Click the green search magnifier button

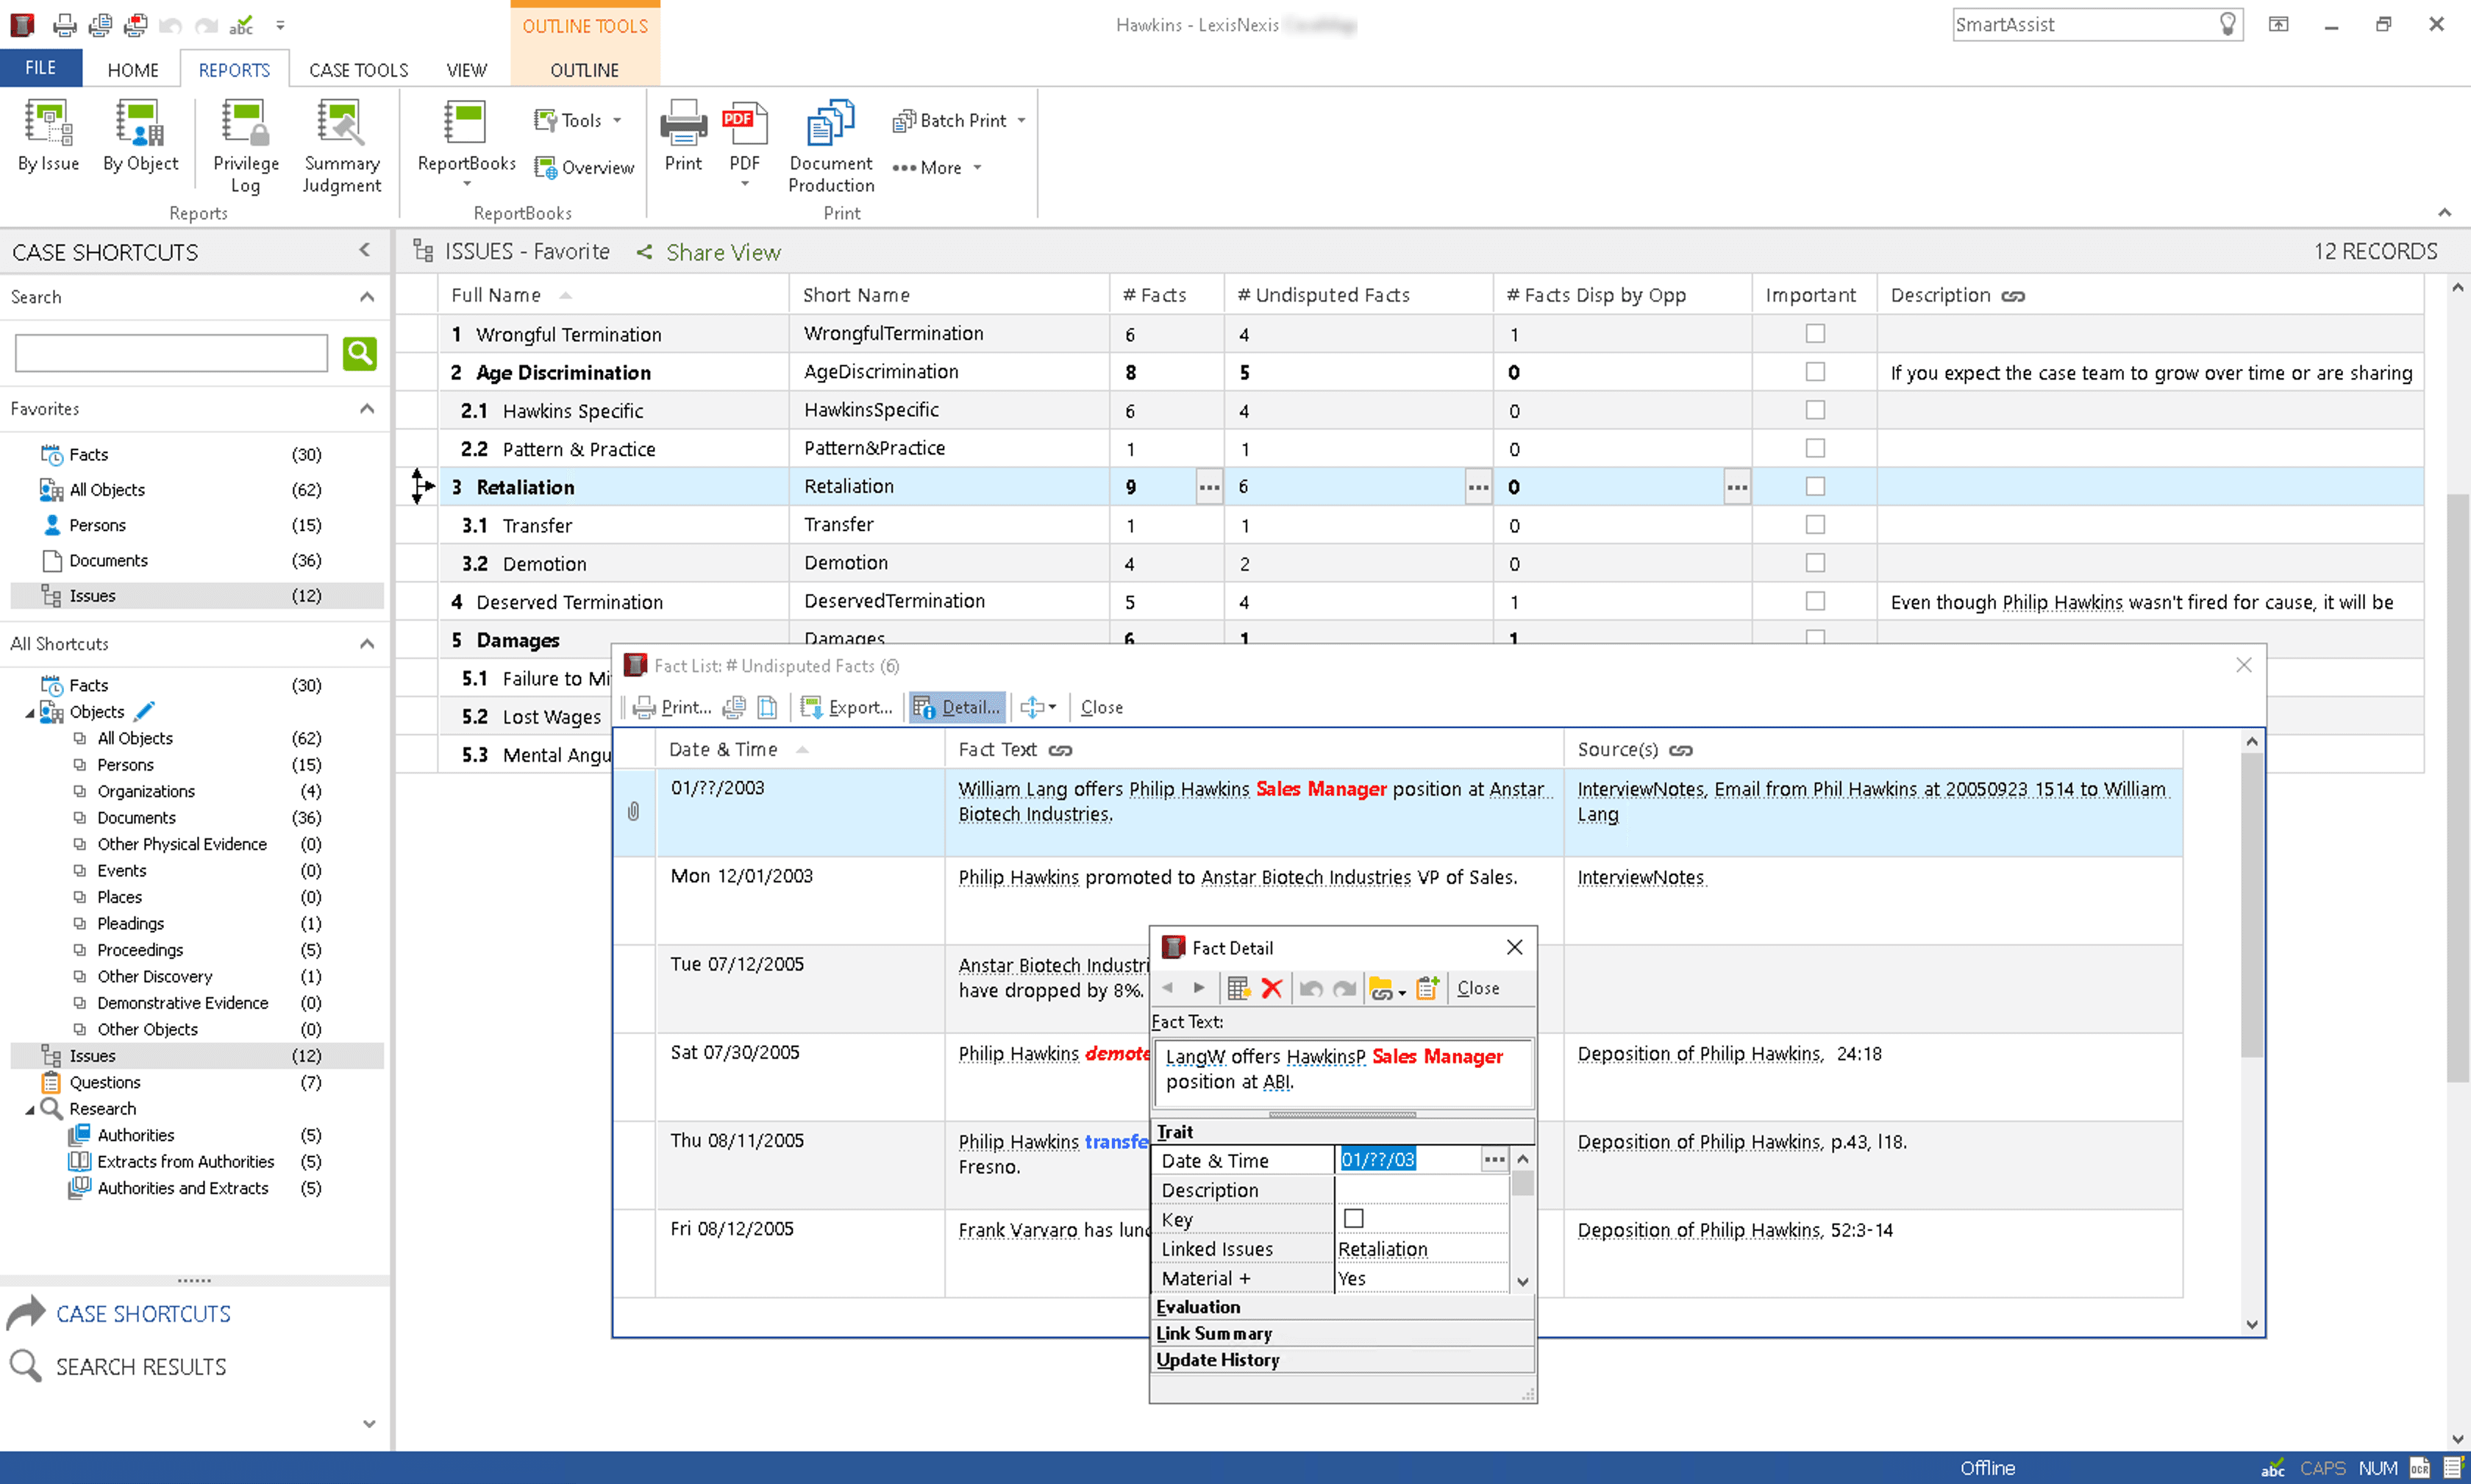(x=359, y=353)
